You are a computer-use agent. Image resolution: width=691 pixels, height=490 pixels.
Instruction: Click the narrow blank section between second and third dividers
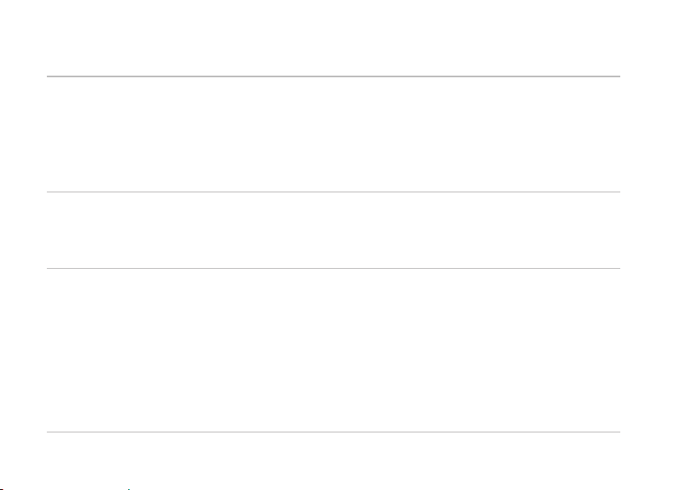pyautogui.click(x=334, y=230)
